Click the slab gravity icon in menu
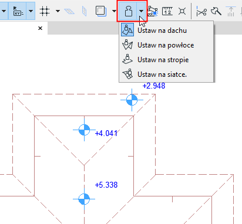 [127, 59]
